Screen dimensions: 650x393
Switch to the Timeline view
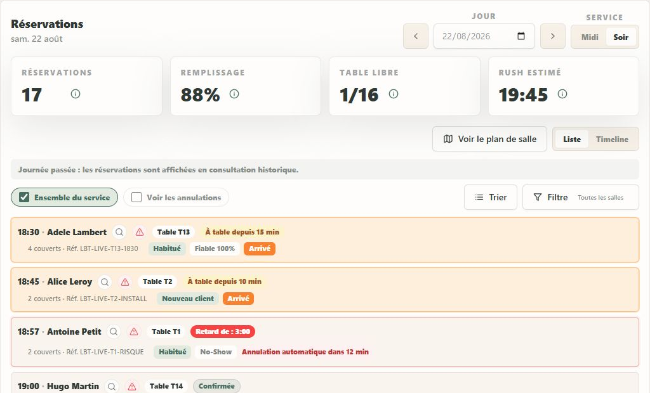tap(612, 139)
